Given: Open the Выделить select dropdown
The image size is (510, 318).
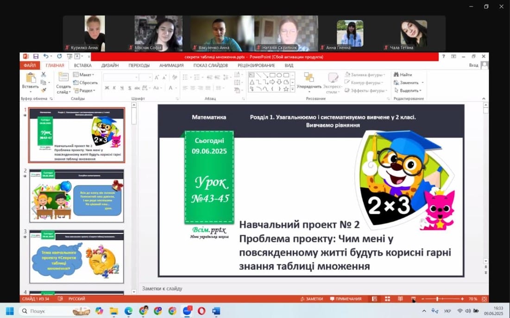Looking at the screenshot, I should point(408,90).
